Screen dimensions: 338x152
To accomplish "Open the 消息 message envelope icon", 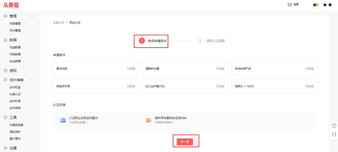I will pyautogui.click(x=289, y=4).
